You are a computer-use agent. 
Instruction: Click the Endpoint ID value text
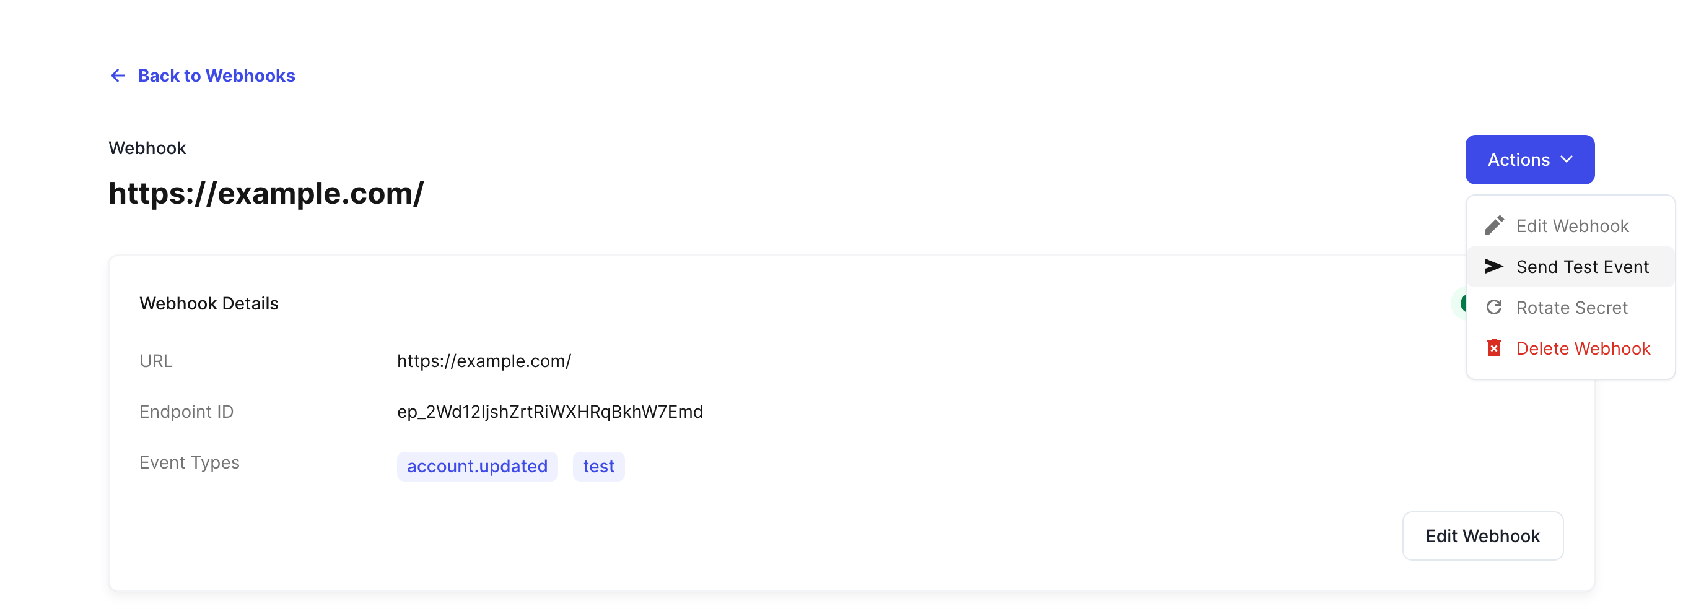pos(550,412)
